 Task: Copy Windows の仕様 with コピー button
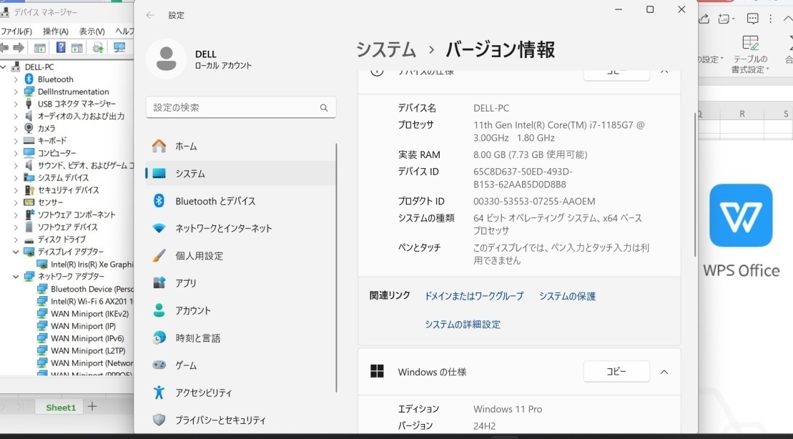tap(616, 372)
